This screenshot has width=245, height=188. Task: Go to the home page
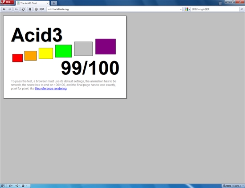(30, 9)
